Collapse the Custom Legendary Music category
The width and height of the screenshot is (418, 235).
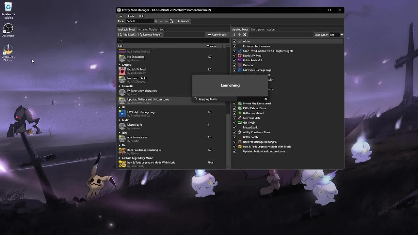pos(120,158)
